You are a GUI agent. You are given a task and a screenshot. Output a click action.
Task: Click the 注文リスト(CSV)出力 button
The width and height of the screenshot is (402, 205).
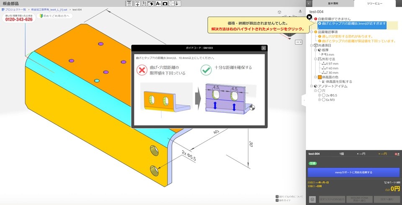point(332,199)
